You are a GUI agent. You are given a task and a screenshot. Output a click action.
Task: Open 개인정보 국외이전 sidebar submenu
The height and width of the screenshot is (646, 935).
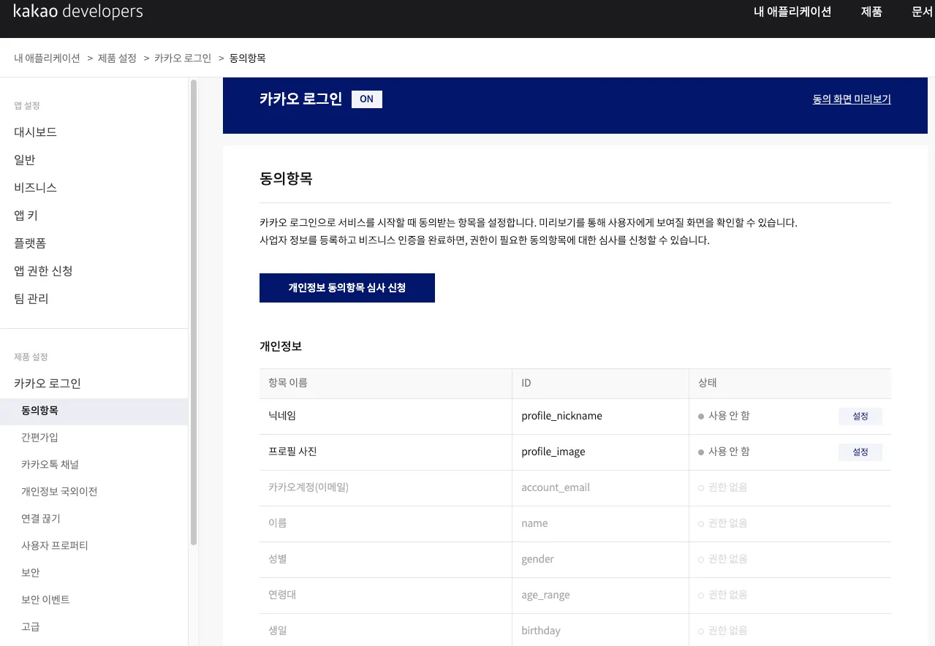click(x=59, y=492)
